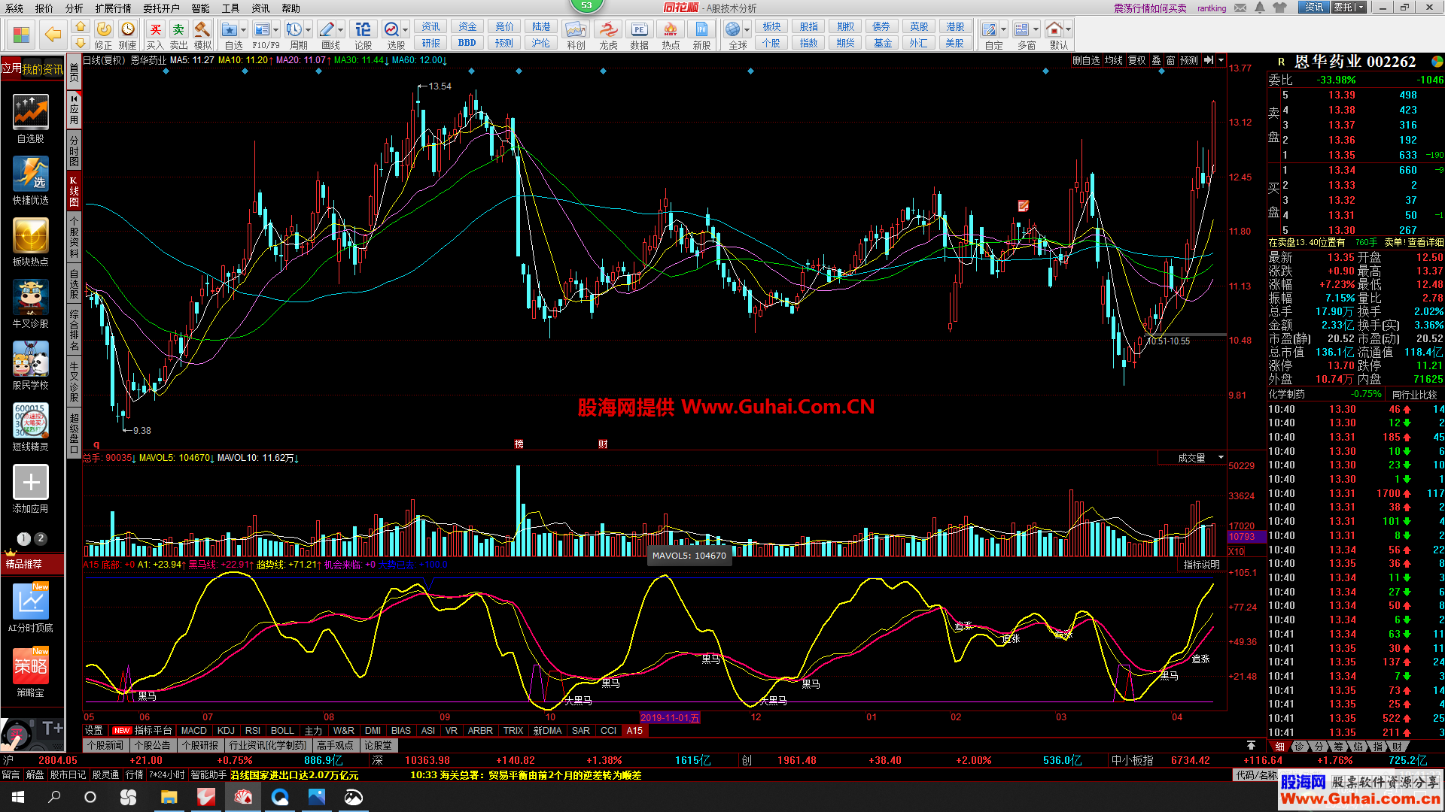Toggle the 预测 forecast overlay
The height and width of the screenshot is (812, 1445).
tap(1189, 61)
